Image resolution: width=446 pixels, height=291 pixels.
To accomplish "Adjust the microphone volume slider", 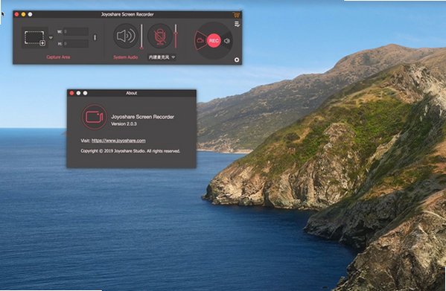I will click(176, 36).
